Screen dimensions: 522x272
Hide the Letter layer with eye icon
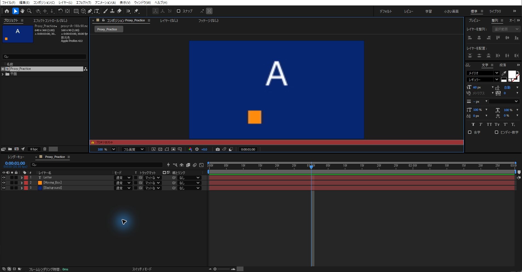point(4,178)
